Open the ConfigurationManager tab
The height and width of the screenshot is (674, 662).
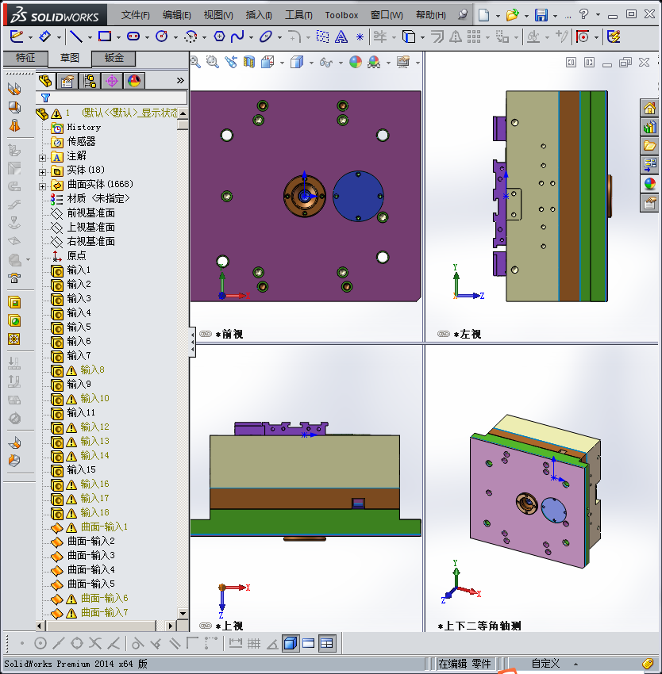click(x=90, y=81)
